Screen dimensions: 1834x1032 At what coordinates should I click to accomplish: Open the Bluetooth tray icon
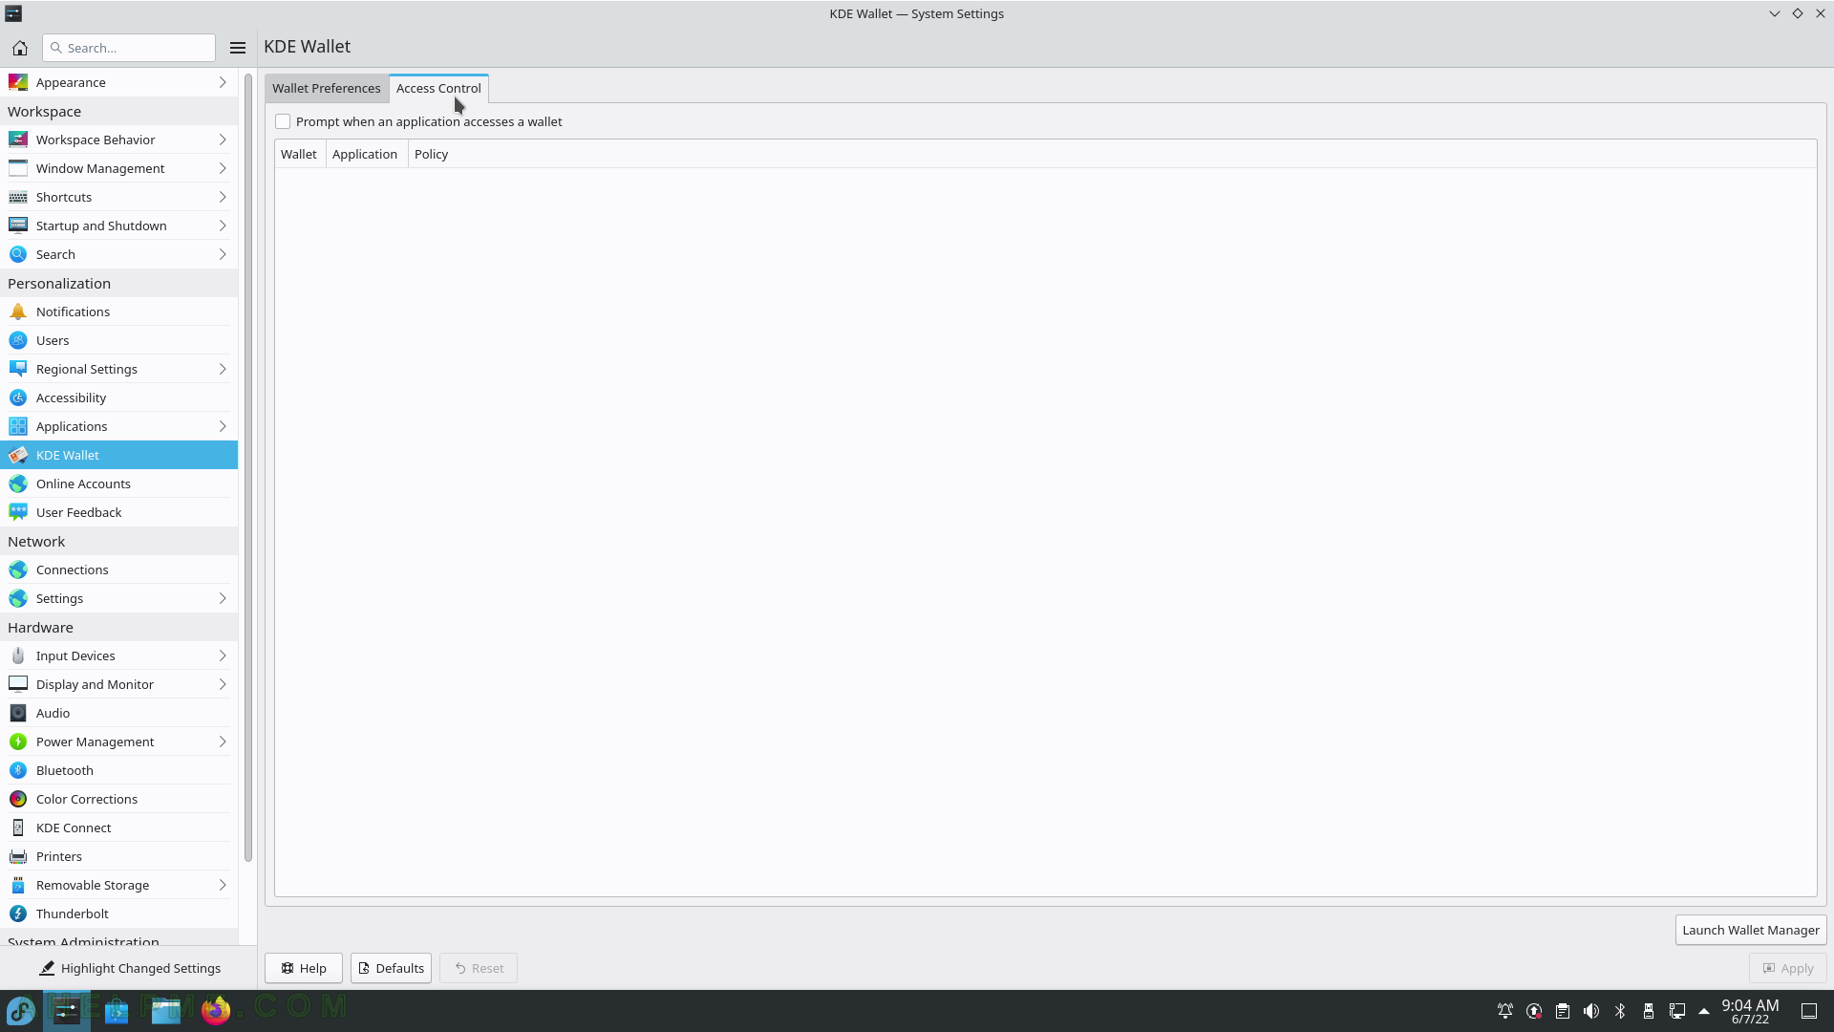tap(1620, 1011)
